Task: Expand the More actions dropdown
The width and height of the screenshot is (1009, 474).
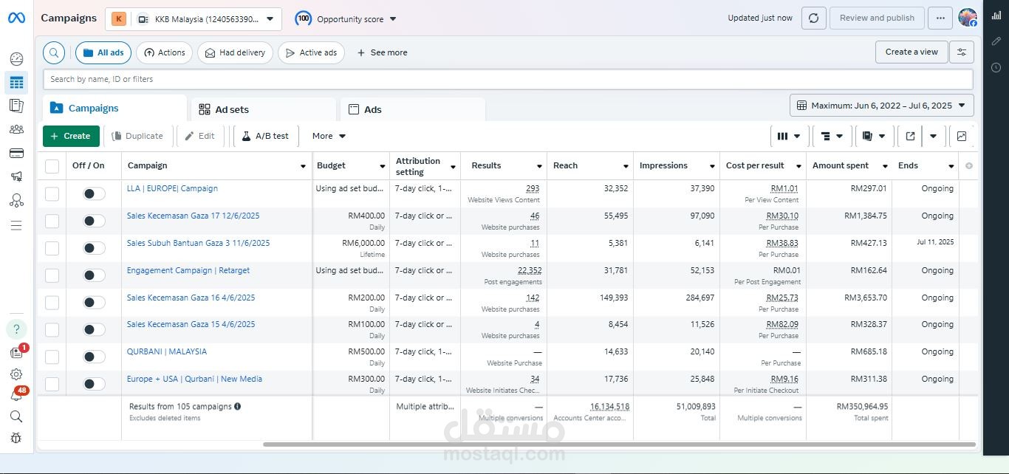Action: tap(329, 136)
